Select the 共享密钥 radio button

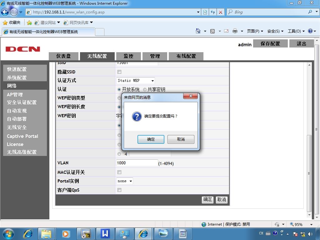click(145, 89)
